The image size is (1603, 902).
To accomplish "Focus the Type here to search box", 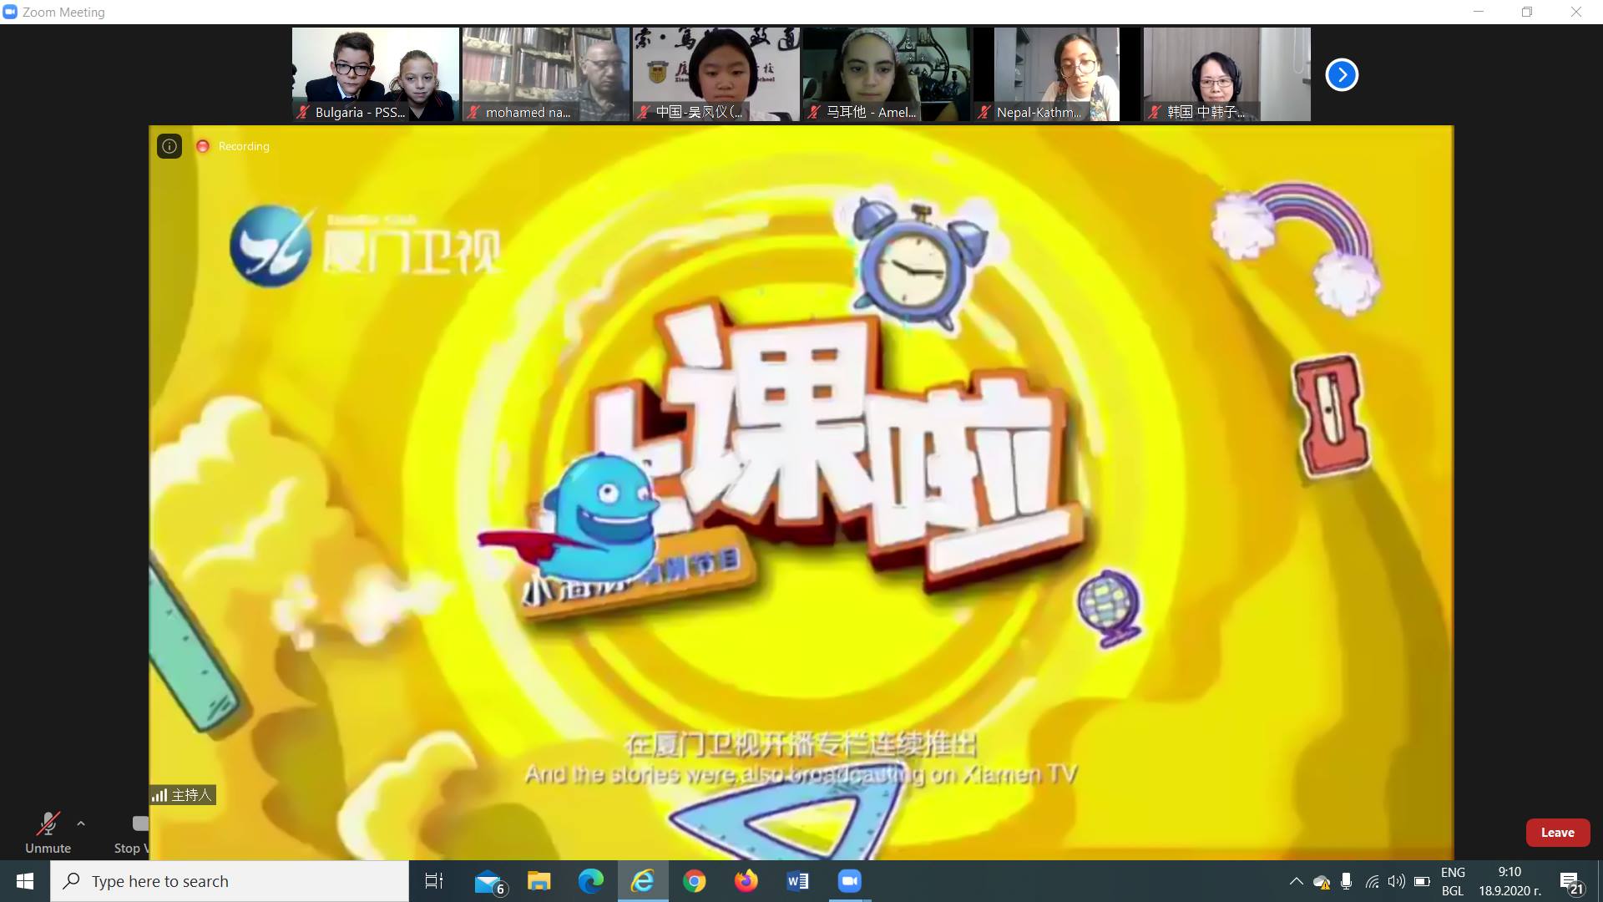I will (230, 881).
